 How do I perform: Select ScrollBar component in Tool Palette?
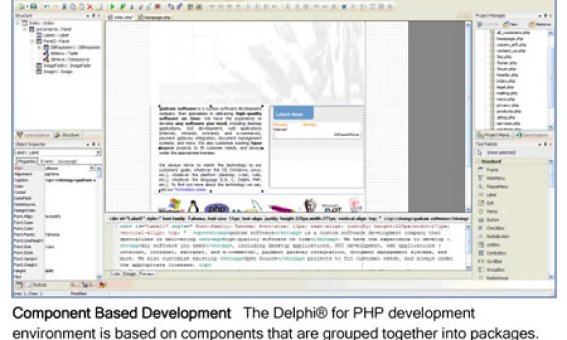coord(491,261)
